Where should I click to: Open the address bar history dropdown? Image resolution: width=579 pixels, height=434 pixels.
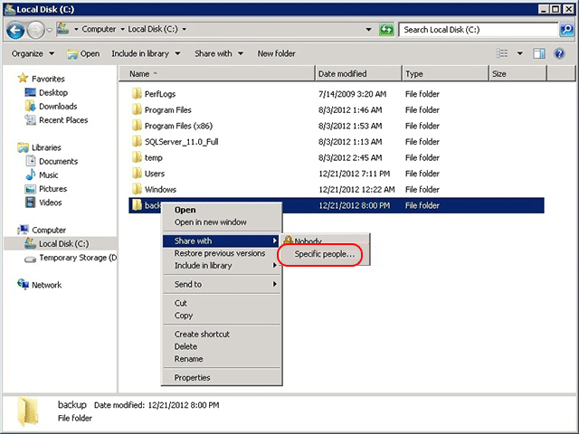[368, 29]
